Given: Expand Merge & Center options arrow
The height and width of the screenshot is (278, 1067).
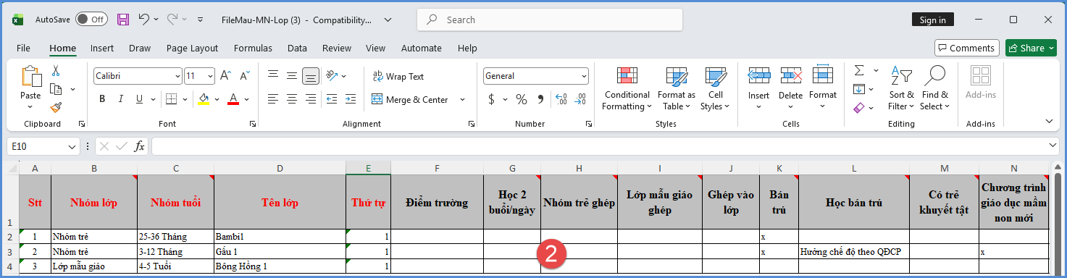Looking at the screenshot, I should [x=462, y=99].
